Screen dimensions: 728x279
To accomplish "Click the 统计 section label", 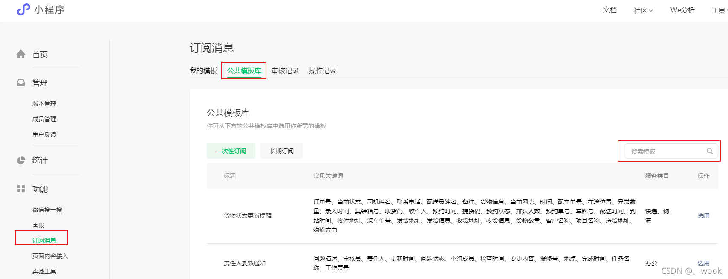I will point(40,160).
